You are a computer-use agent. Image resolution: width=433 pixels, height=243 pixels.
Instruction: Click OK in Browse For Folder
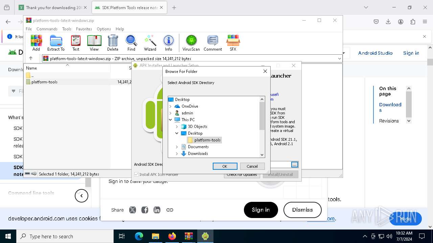tap(225, 166)
